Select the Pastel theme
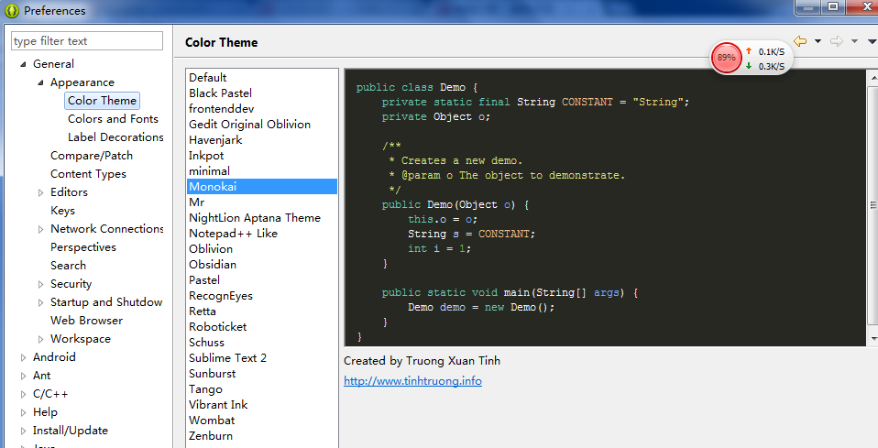878x448 pixels. (262, 280)
